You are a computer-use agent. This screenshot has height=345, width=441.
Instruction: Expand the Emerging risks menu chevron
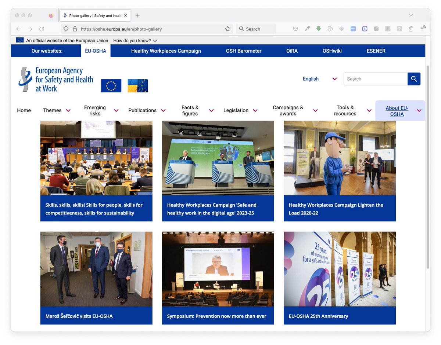(116, 110)
